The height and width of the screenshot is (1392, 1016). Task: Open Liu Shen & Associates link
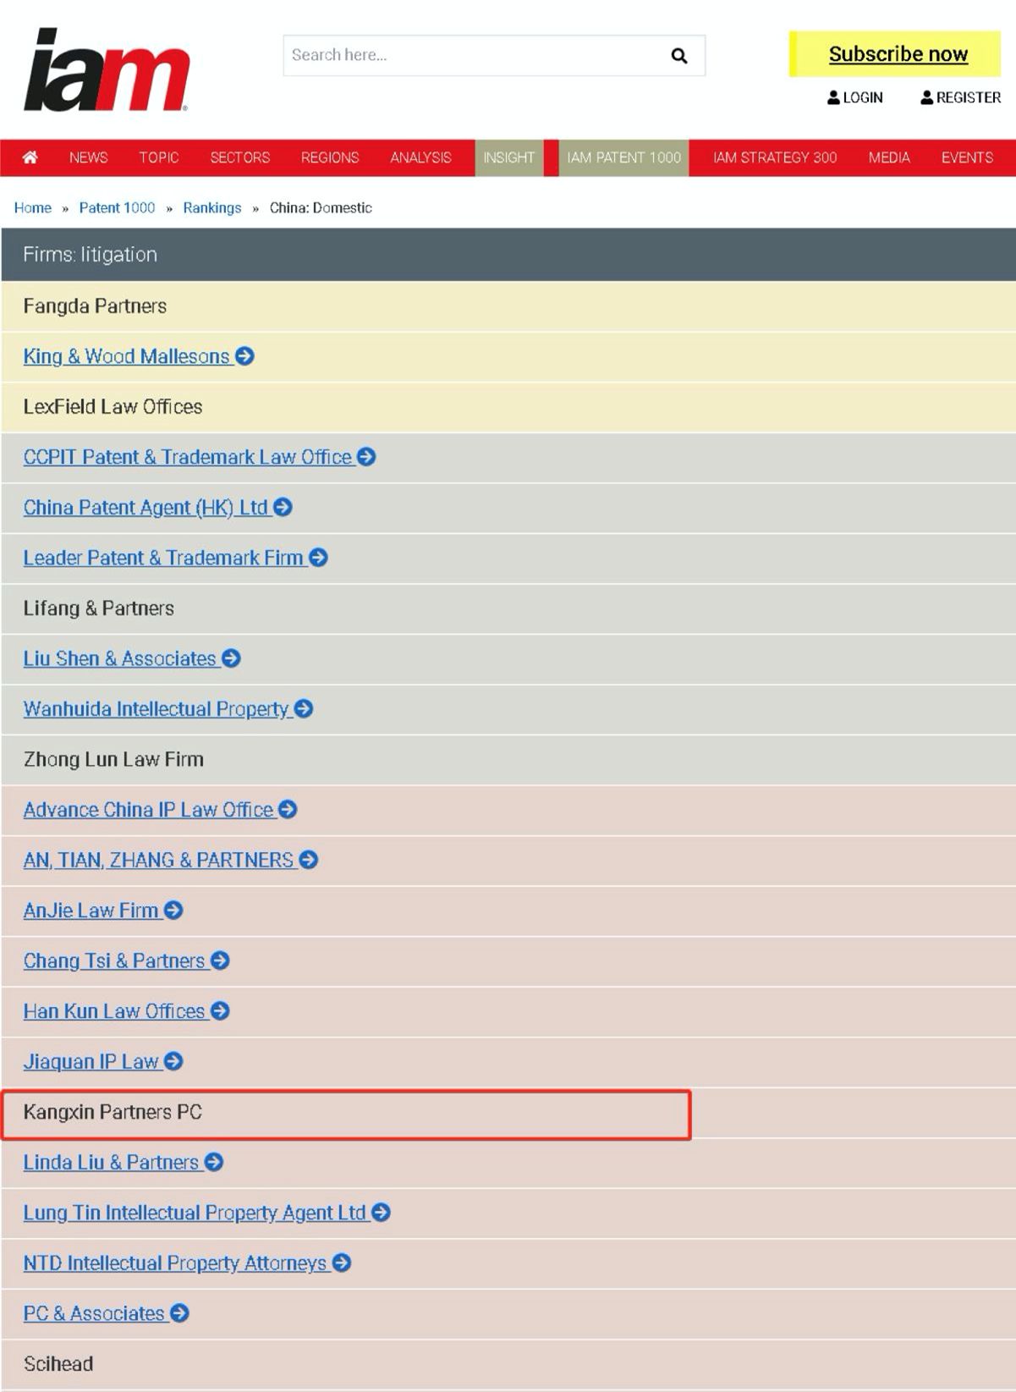coord(120,658)
